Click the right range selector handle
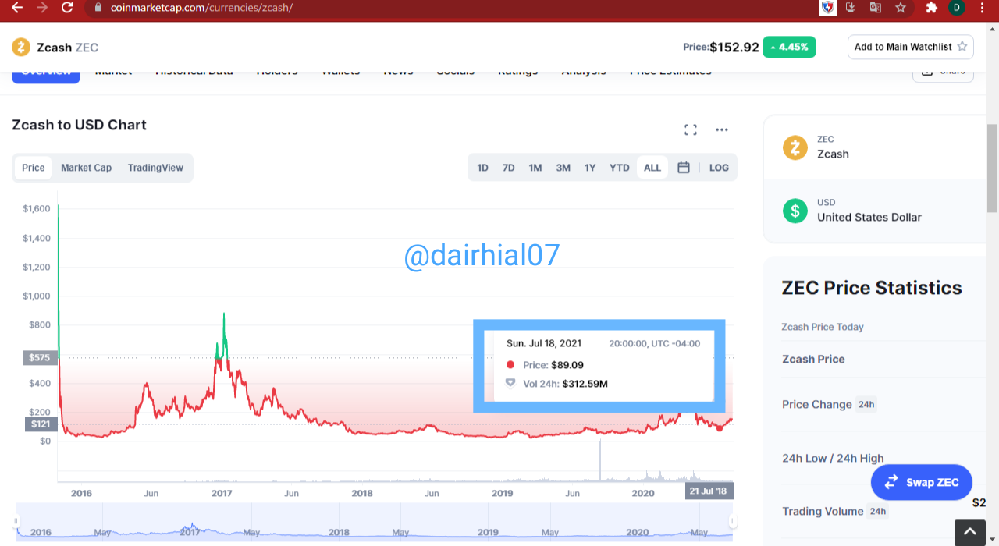Viewport: 999px width, 546px height. (733, 520)
